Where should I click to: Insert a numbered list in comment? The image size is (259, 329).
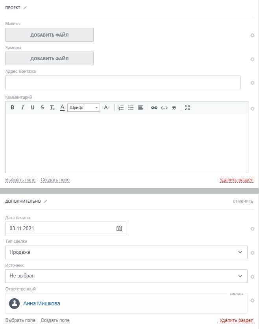pyautogui.click(x=121, y=108)
